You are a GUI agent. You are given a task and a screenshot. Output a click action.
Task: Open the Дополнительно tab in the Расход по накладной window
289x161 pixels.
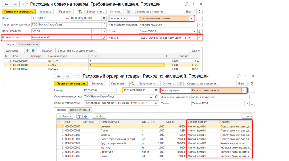[80, 110]
